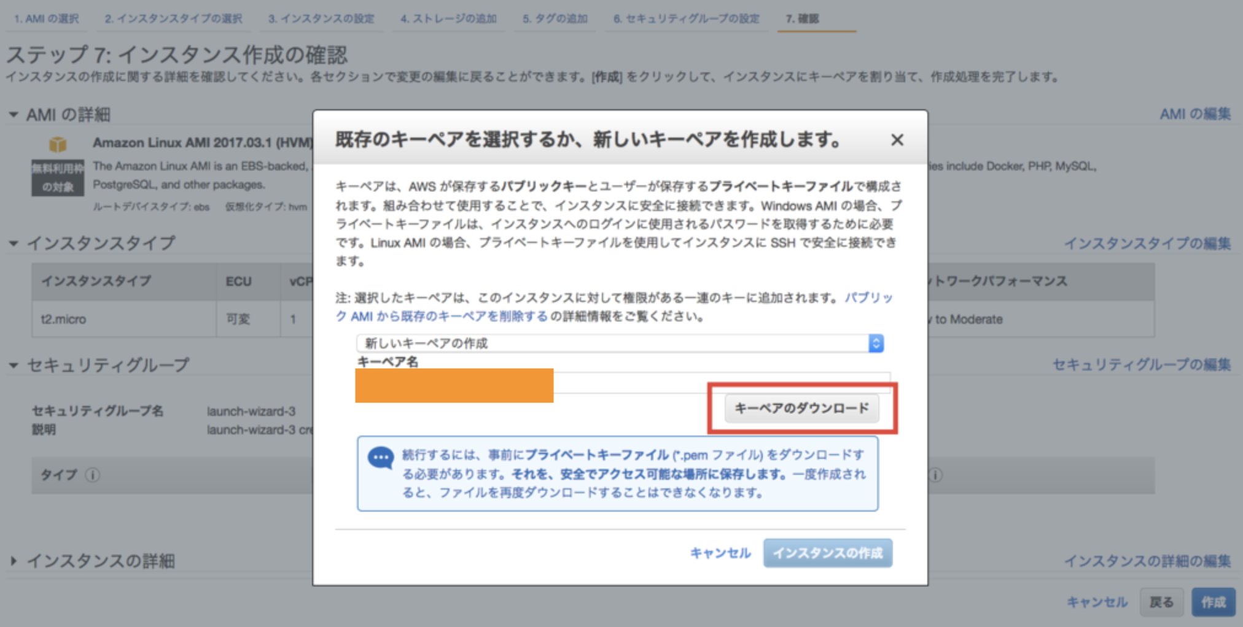Click the インスタンスの作成 button
1243x627 pixels.
pos(827,553)
